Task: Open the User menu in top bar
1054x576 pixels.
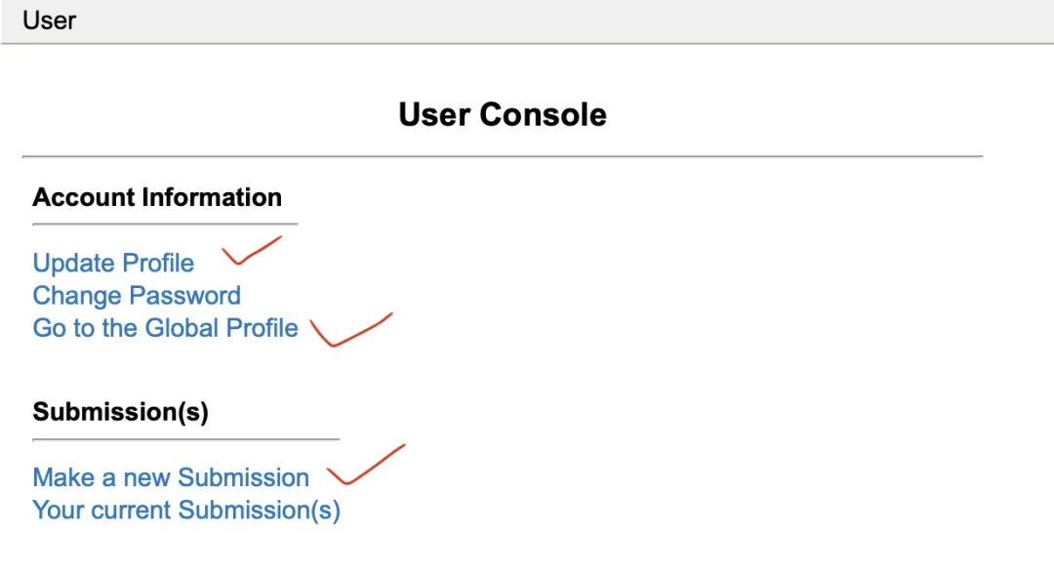Action: coord(49,21)
